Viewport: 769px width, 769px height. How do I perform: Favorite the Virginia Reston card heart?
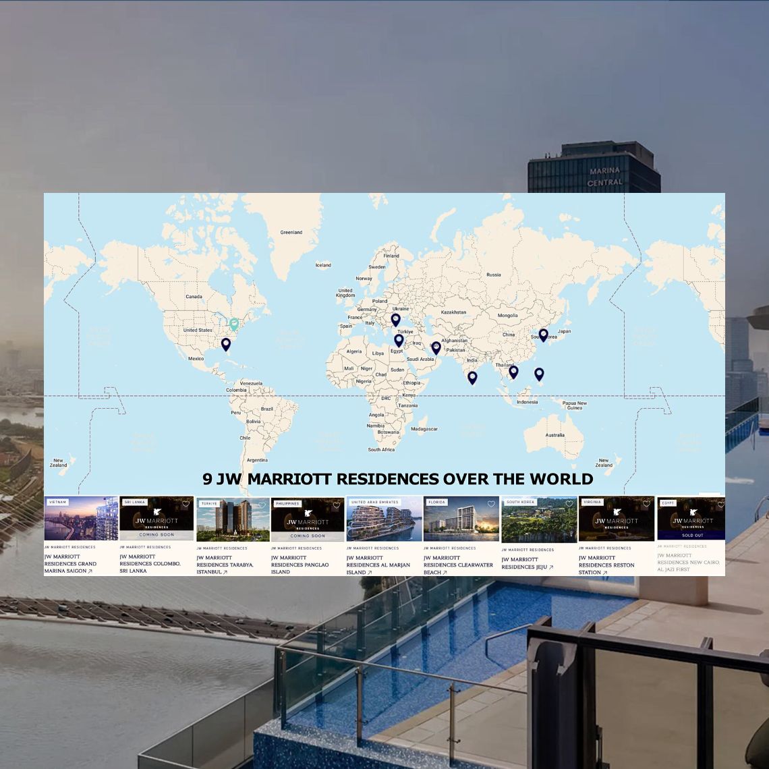click(x=646, y=504)
